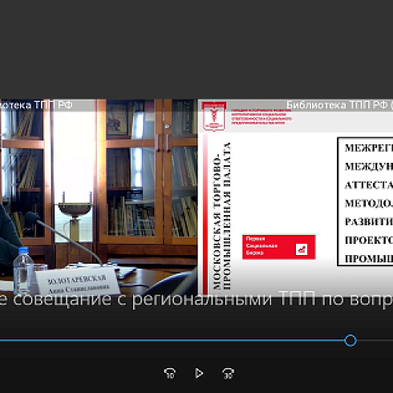The height and width of the screenshot is (393, 393).
Task: Click the АТТЕСТА line in the slide box
Action: (x=369, y=185)
